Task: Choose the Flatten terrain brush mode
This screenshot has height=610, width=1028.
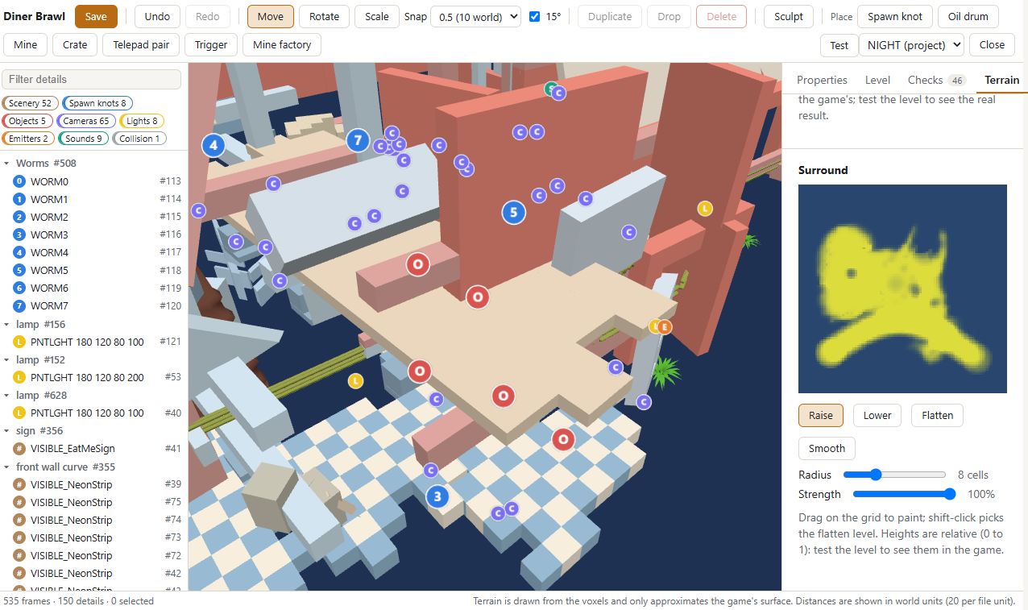Action: tap(937, 415)
